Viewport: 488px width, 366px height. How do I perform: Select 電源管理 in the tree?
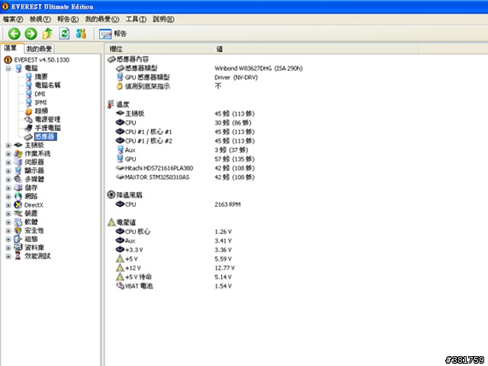pyautogui.click(x=47, y=119)
